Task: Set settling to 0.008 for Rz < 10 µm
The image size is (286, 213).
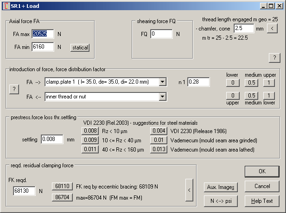Action: point(90,131)
